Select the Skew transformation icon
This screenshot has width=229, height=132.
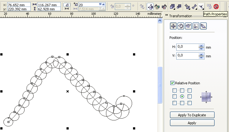click(203, 26)
